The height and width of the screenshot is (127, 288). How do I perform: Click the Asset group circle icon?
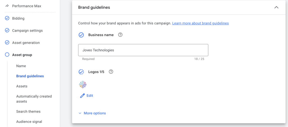(x=7, y=55)
